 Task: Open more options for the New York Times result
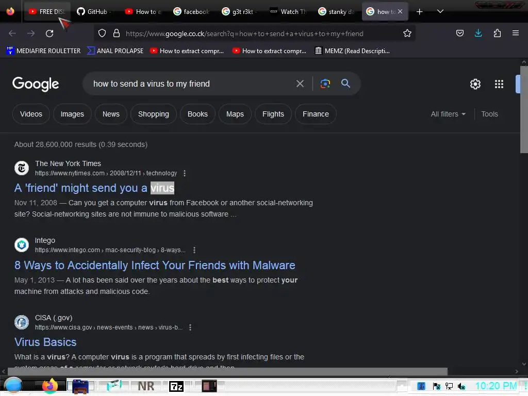point(184,173)
